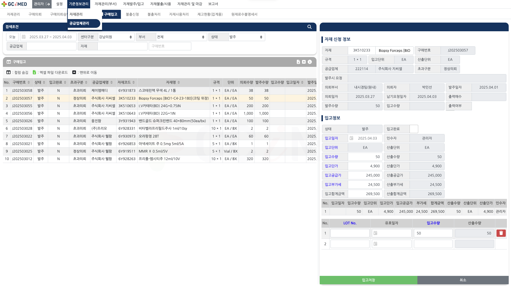Open 유효일자 calendar in LOT row 1
This screenshot has width=511, height=286.
coord(375,233)
